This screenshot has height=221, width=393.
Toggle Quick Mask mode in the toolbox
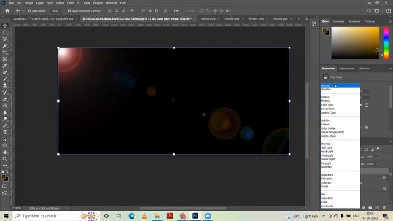tap(5, 187)
